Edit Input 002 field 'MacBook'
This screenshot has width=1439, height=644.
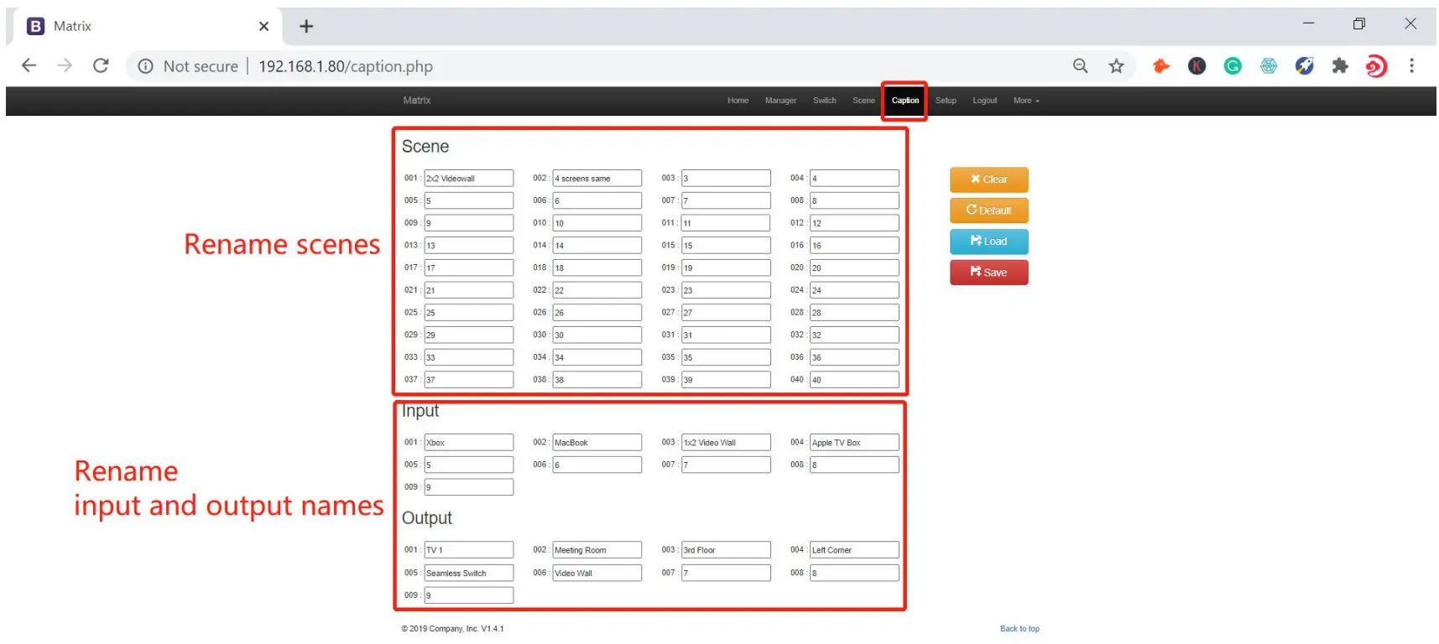597,443
